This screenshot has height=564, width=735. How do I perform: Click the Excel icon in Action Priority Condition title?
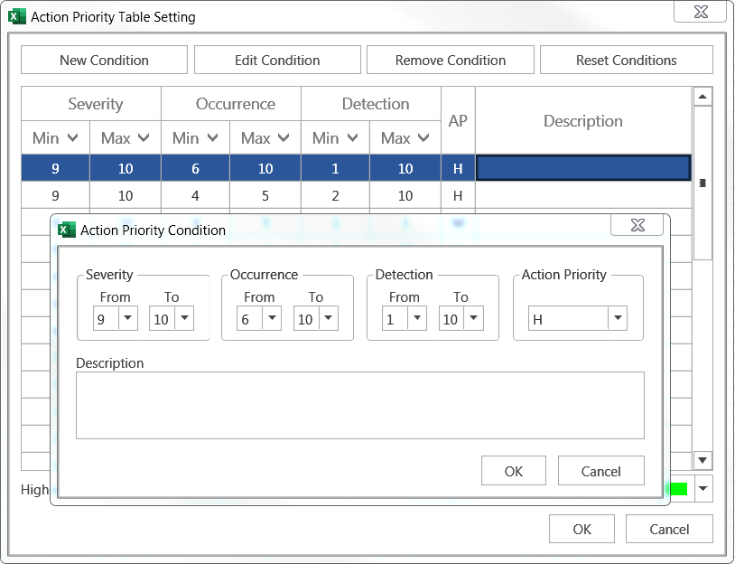pos(67,230)
